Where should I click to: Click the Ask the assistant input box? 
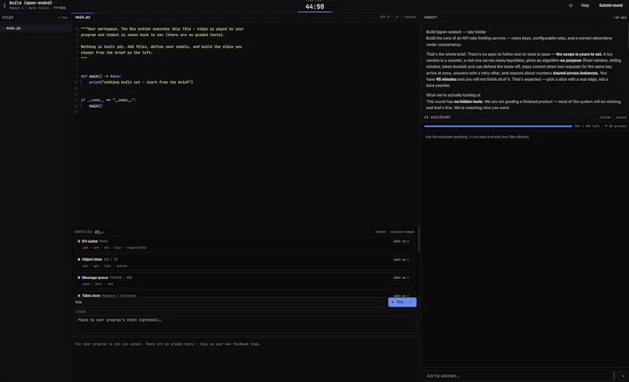coord(518,376)
